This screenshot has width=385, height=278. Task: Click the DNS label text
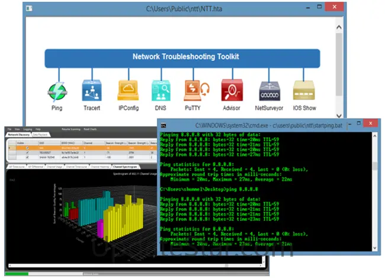(x=161, y=108)
